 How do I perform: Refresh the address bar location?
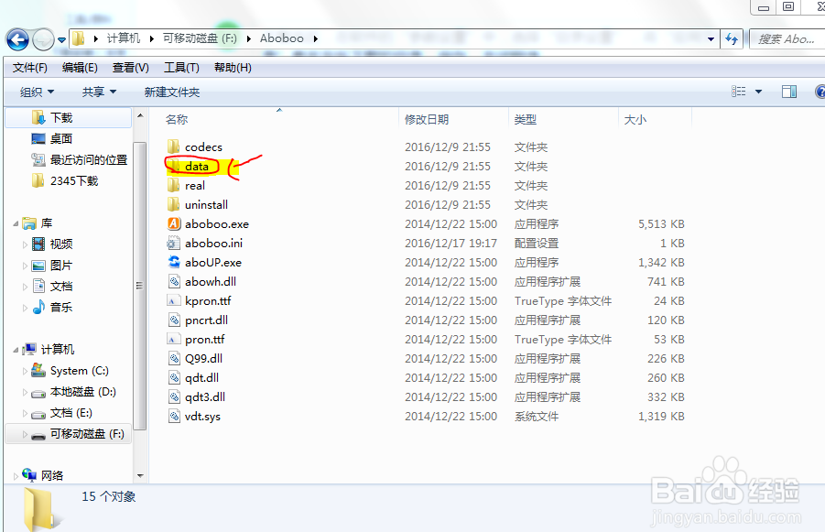click(732, 38)
